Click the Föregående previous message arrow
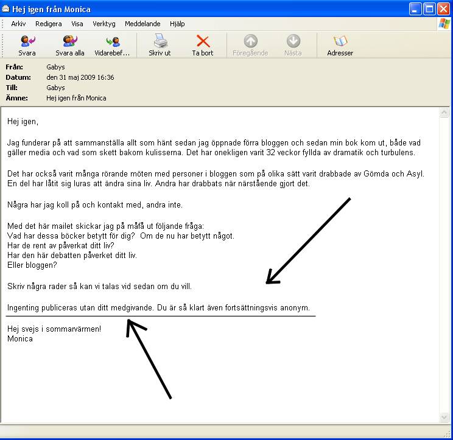 tap(250, 41)
